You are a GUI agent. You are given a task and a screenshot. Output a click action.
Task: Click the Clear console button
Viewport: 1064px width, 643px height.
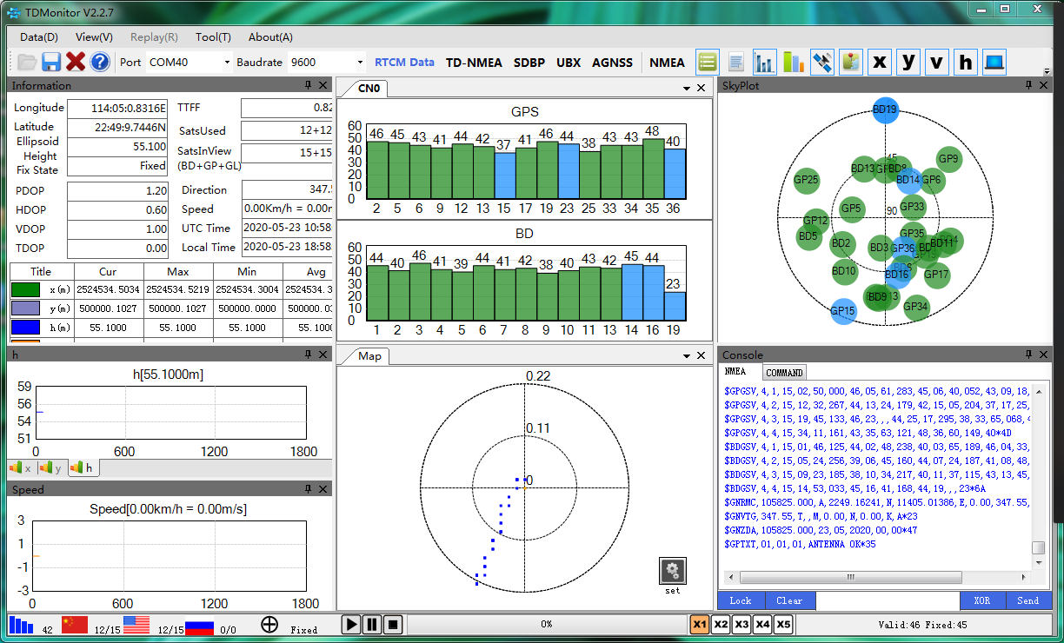[789, 600]
